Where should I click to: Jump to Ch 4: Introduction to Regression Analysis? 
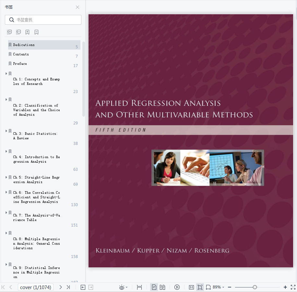tap(36, 159)
